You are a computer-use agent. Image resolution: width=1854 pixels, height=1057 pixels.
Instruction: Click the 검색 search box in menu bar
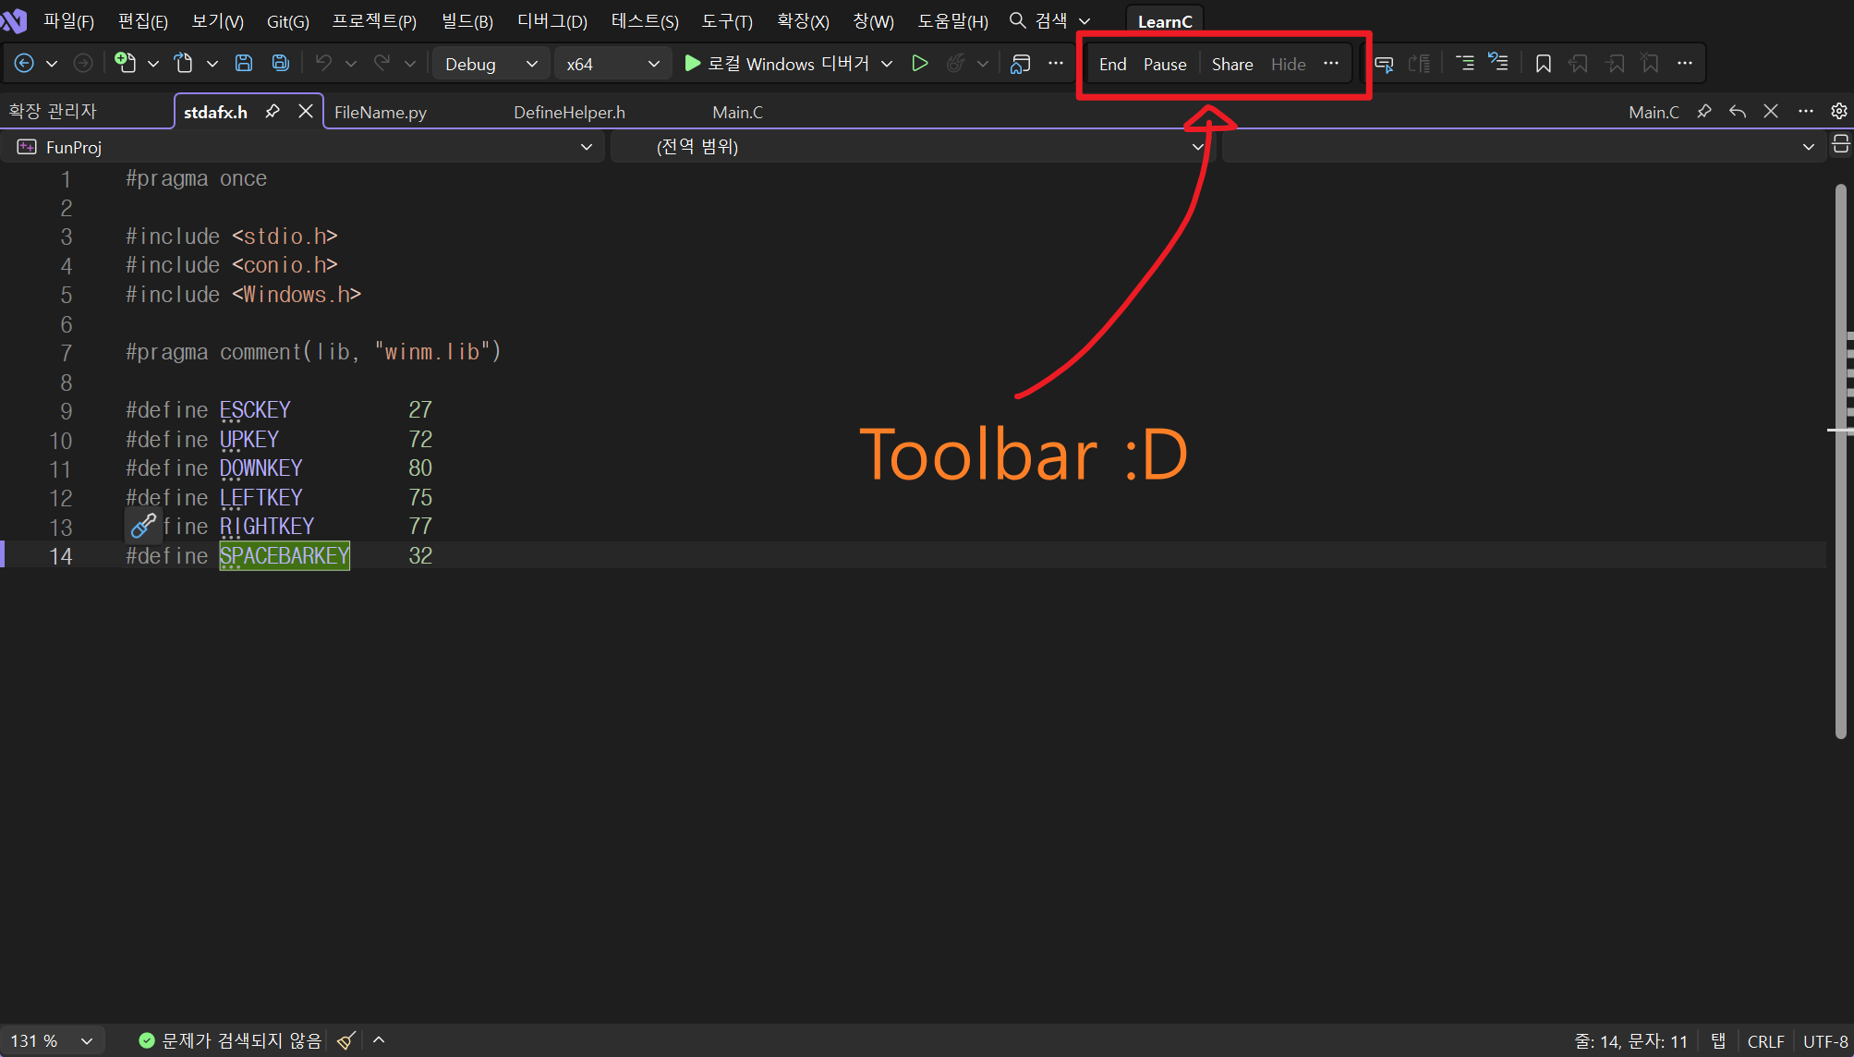tap(1050, 20)
